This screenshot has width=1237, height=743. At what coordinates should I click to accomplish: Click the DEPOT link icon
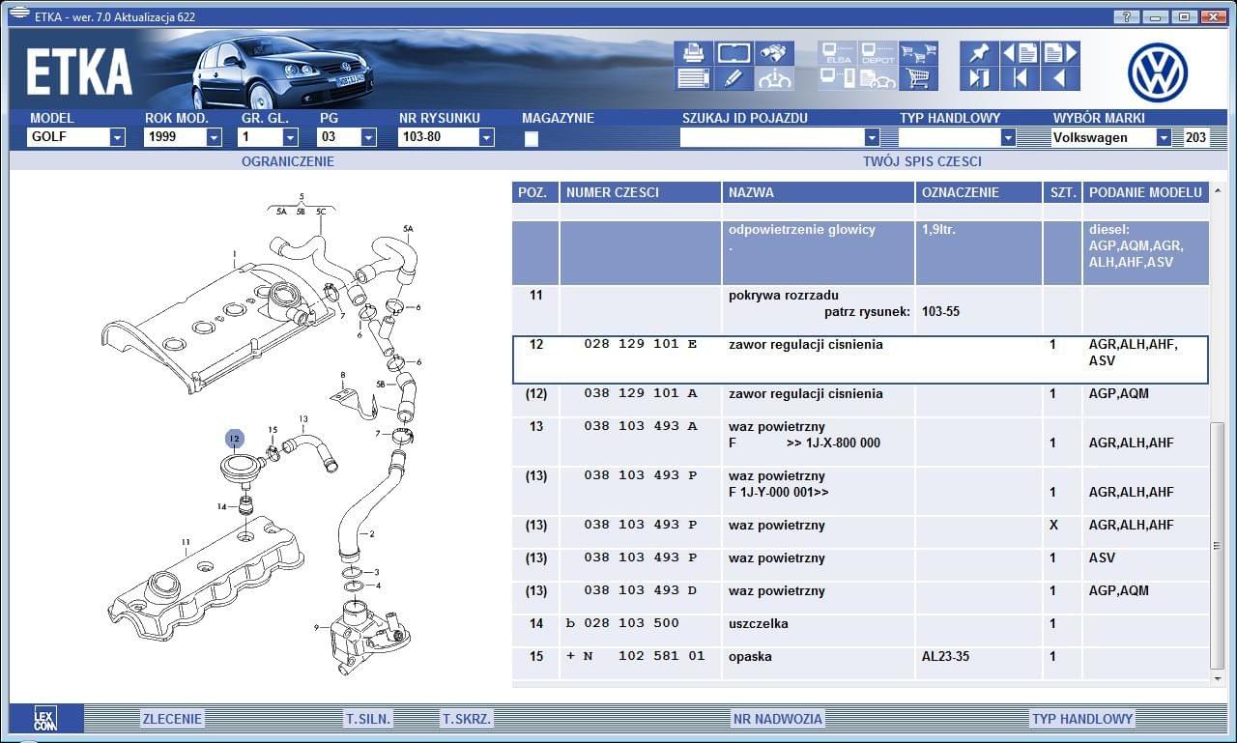tap(877, 53)
